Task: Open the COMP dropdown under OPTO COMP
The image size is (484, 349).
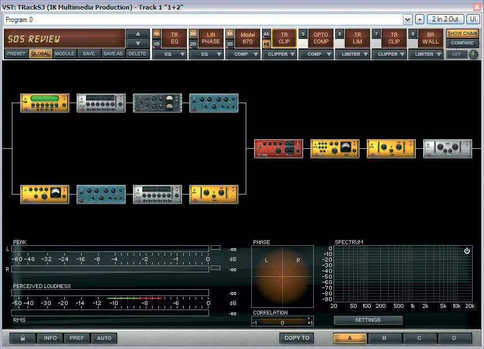Action: [316, 54]
